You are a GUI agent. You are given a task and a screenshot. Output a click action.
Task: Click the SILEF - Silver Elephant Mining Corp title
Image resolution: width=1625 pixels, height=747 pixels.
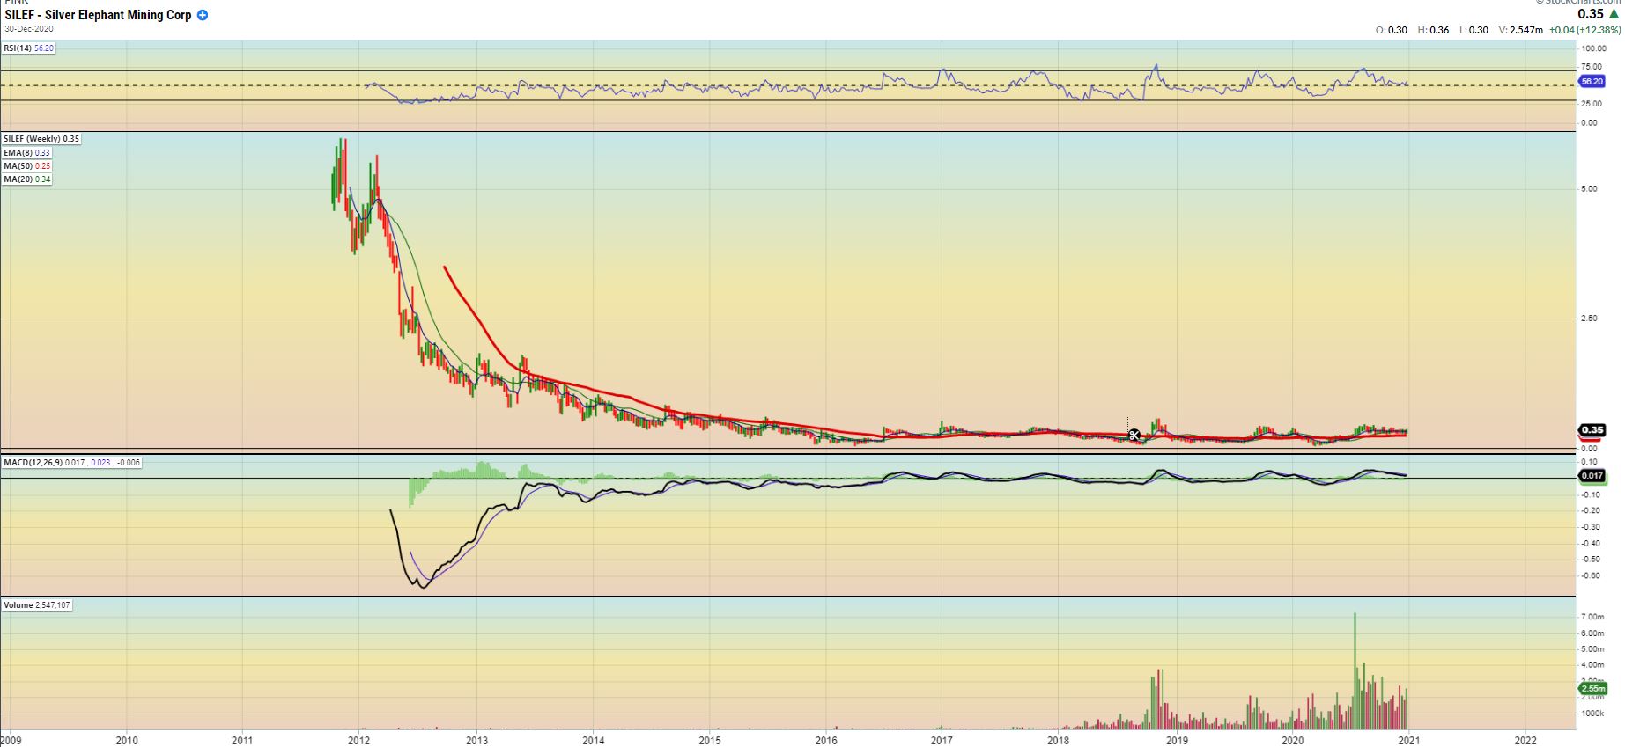(98, 15)
